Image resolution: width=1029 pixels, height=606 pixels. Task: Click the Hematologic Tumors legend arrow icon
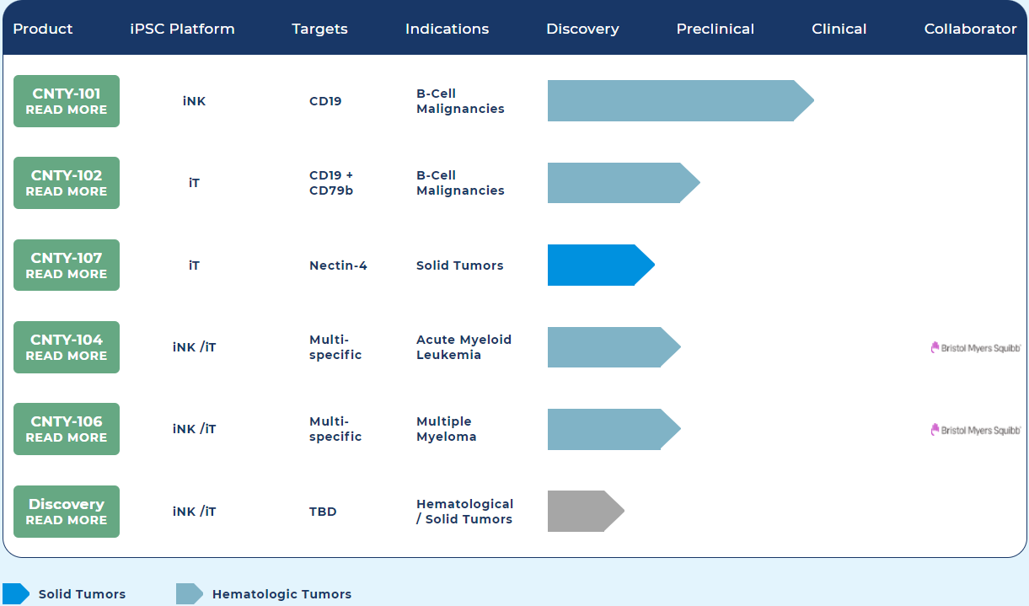pos(190,594)
